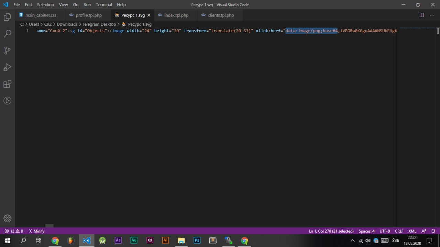This screenshot has height=247, width=440.
Task: Open the clock showing 22:22
Action: pyautogui.click(x=412, y=240)
